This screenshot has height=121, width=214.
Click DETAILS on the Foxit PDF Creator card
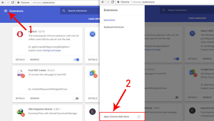point(20,98)
